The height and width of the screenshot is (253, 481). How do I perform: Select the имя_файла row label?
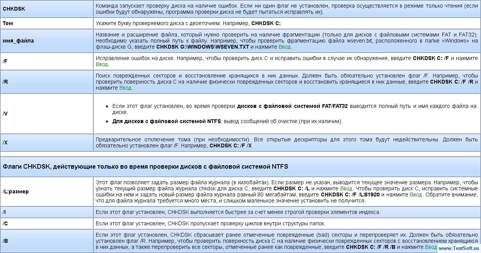(18, 40)
